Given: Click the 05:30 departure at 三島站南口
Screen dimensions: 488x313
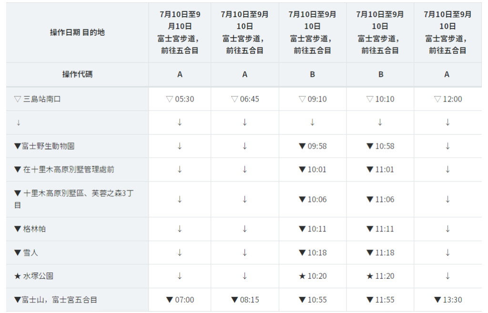Looking at the screenshot, I should pos(180,99).
